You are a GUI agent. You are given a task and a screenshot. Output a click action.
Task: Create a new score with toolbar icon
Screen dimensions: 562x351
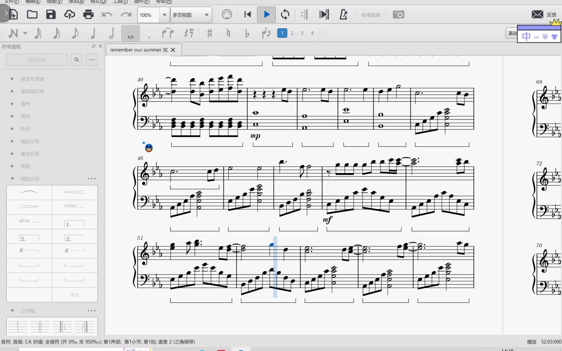13,15
